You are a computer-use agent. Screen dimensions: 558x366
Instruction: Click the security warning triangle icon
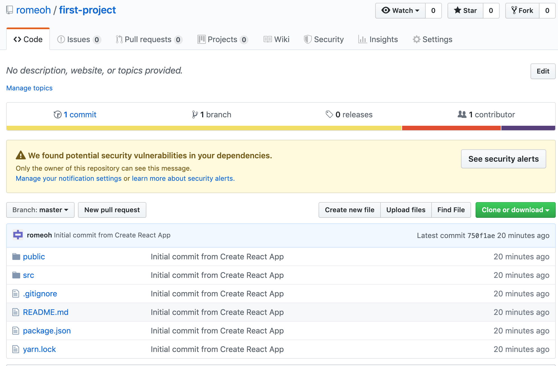click(x=21, y=155)
